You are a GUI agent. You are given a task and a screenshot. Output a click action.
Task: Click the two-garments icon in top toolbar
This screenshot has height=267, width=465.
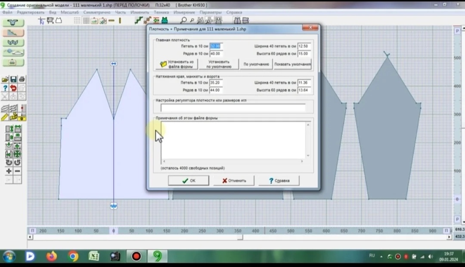pyautogui.click(x=237, y=21)
